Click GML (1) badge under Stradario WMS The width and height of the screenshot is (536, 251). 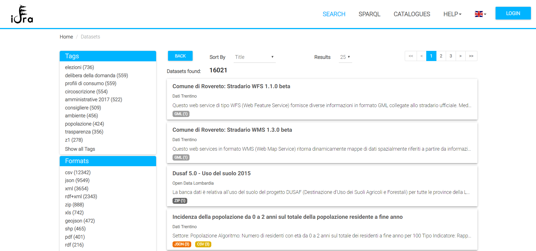[181, 157]
